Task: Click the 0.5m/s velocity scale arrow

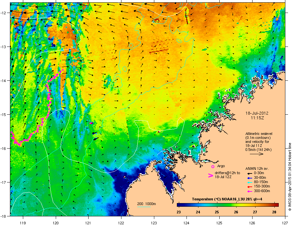Action: 256,154
